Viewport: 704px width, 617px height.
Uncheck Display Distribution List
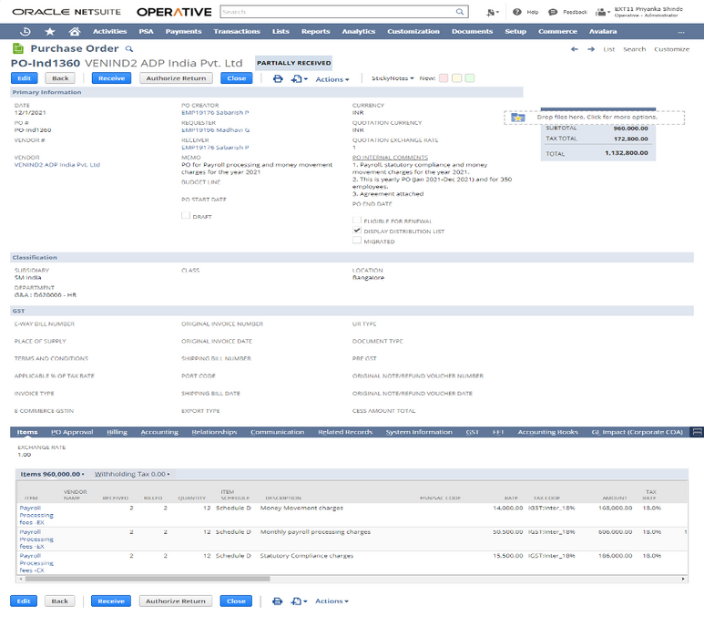click(x=356, y=231)
